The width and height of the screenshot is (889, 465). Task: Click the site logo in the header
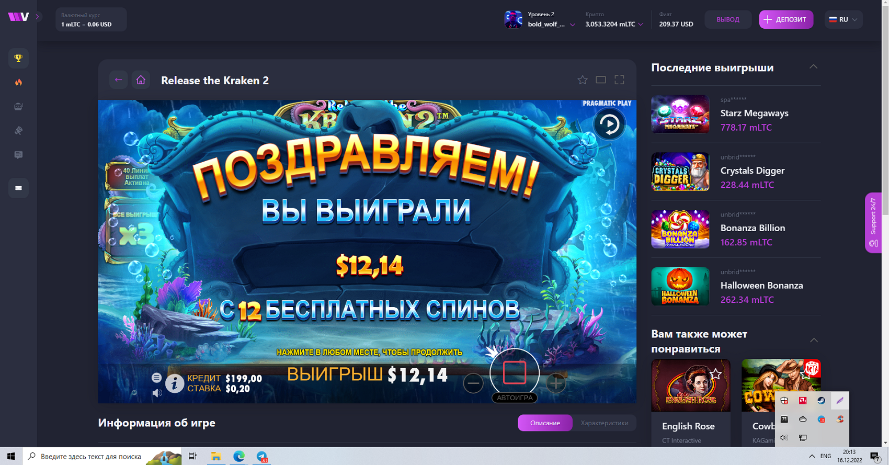pyautogui.click(x=18, y=17)
